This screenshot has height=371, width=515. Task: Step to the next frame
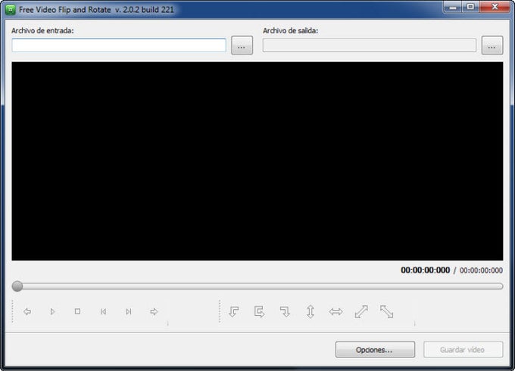[129, 311]
